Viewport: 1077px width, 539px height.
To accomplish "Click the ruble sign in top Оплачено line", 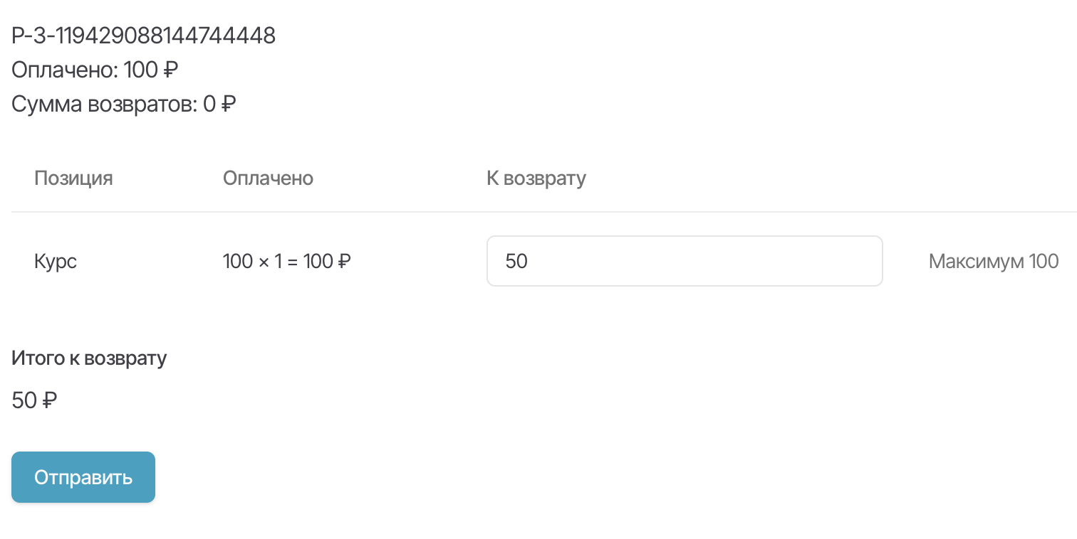I will (x=170, y=70).
